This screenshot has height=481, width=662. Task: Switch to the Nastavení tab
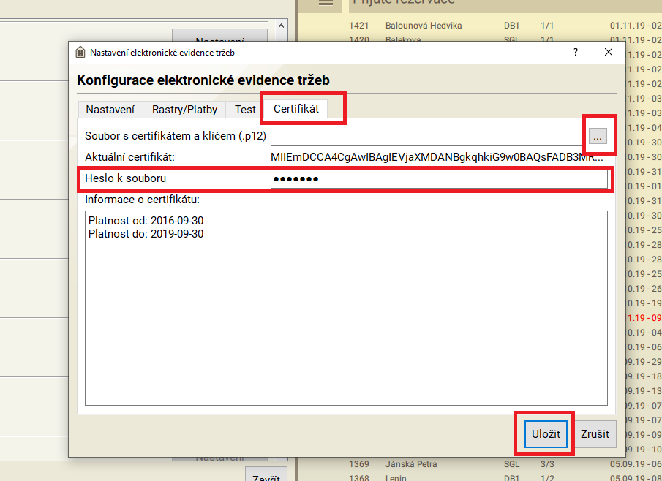[x=110, y=110]
